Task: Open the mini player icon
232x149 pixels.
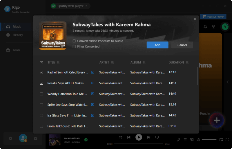Action: pyautogui.click(x=221, y=140)
